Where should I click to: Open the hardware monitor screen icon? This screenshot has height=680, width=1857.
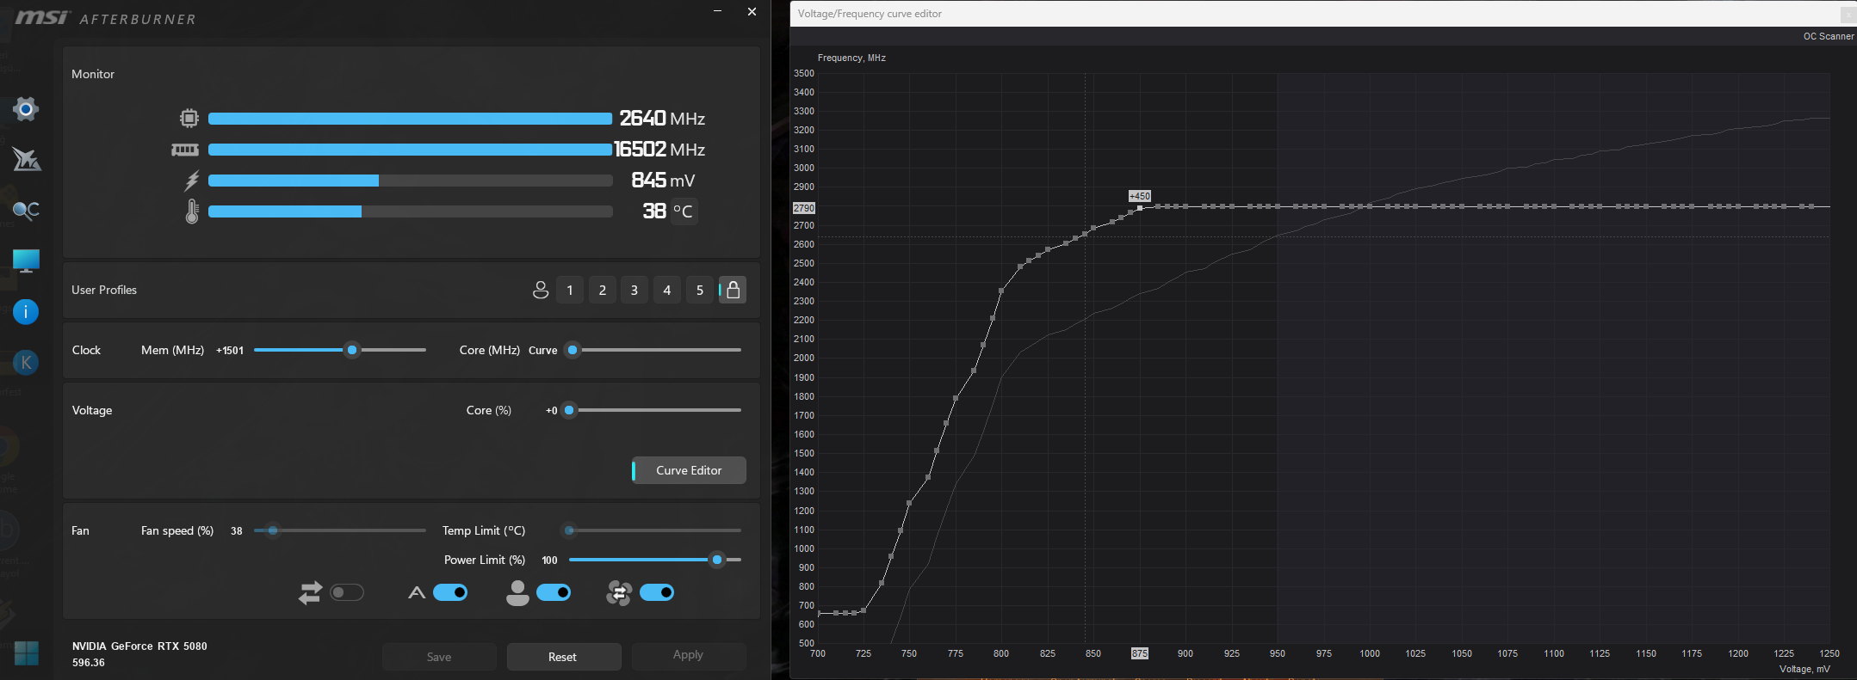click(26, 260)
